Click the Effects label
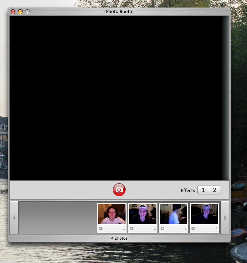 pos(188,190)
